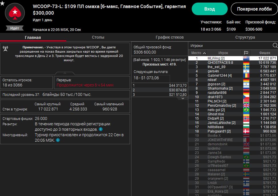278x196 pixels.
Task: Click the broadcast antenna icon in note
Action: (5, 48)
